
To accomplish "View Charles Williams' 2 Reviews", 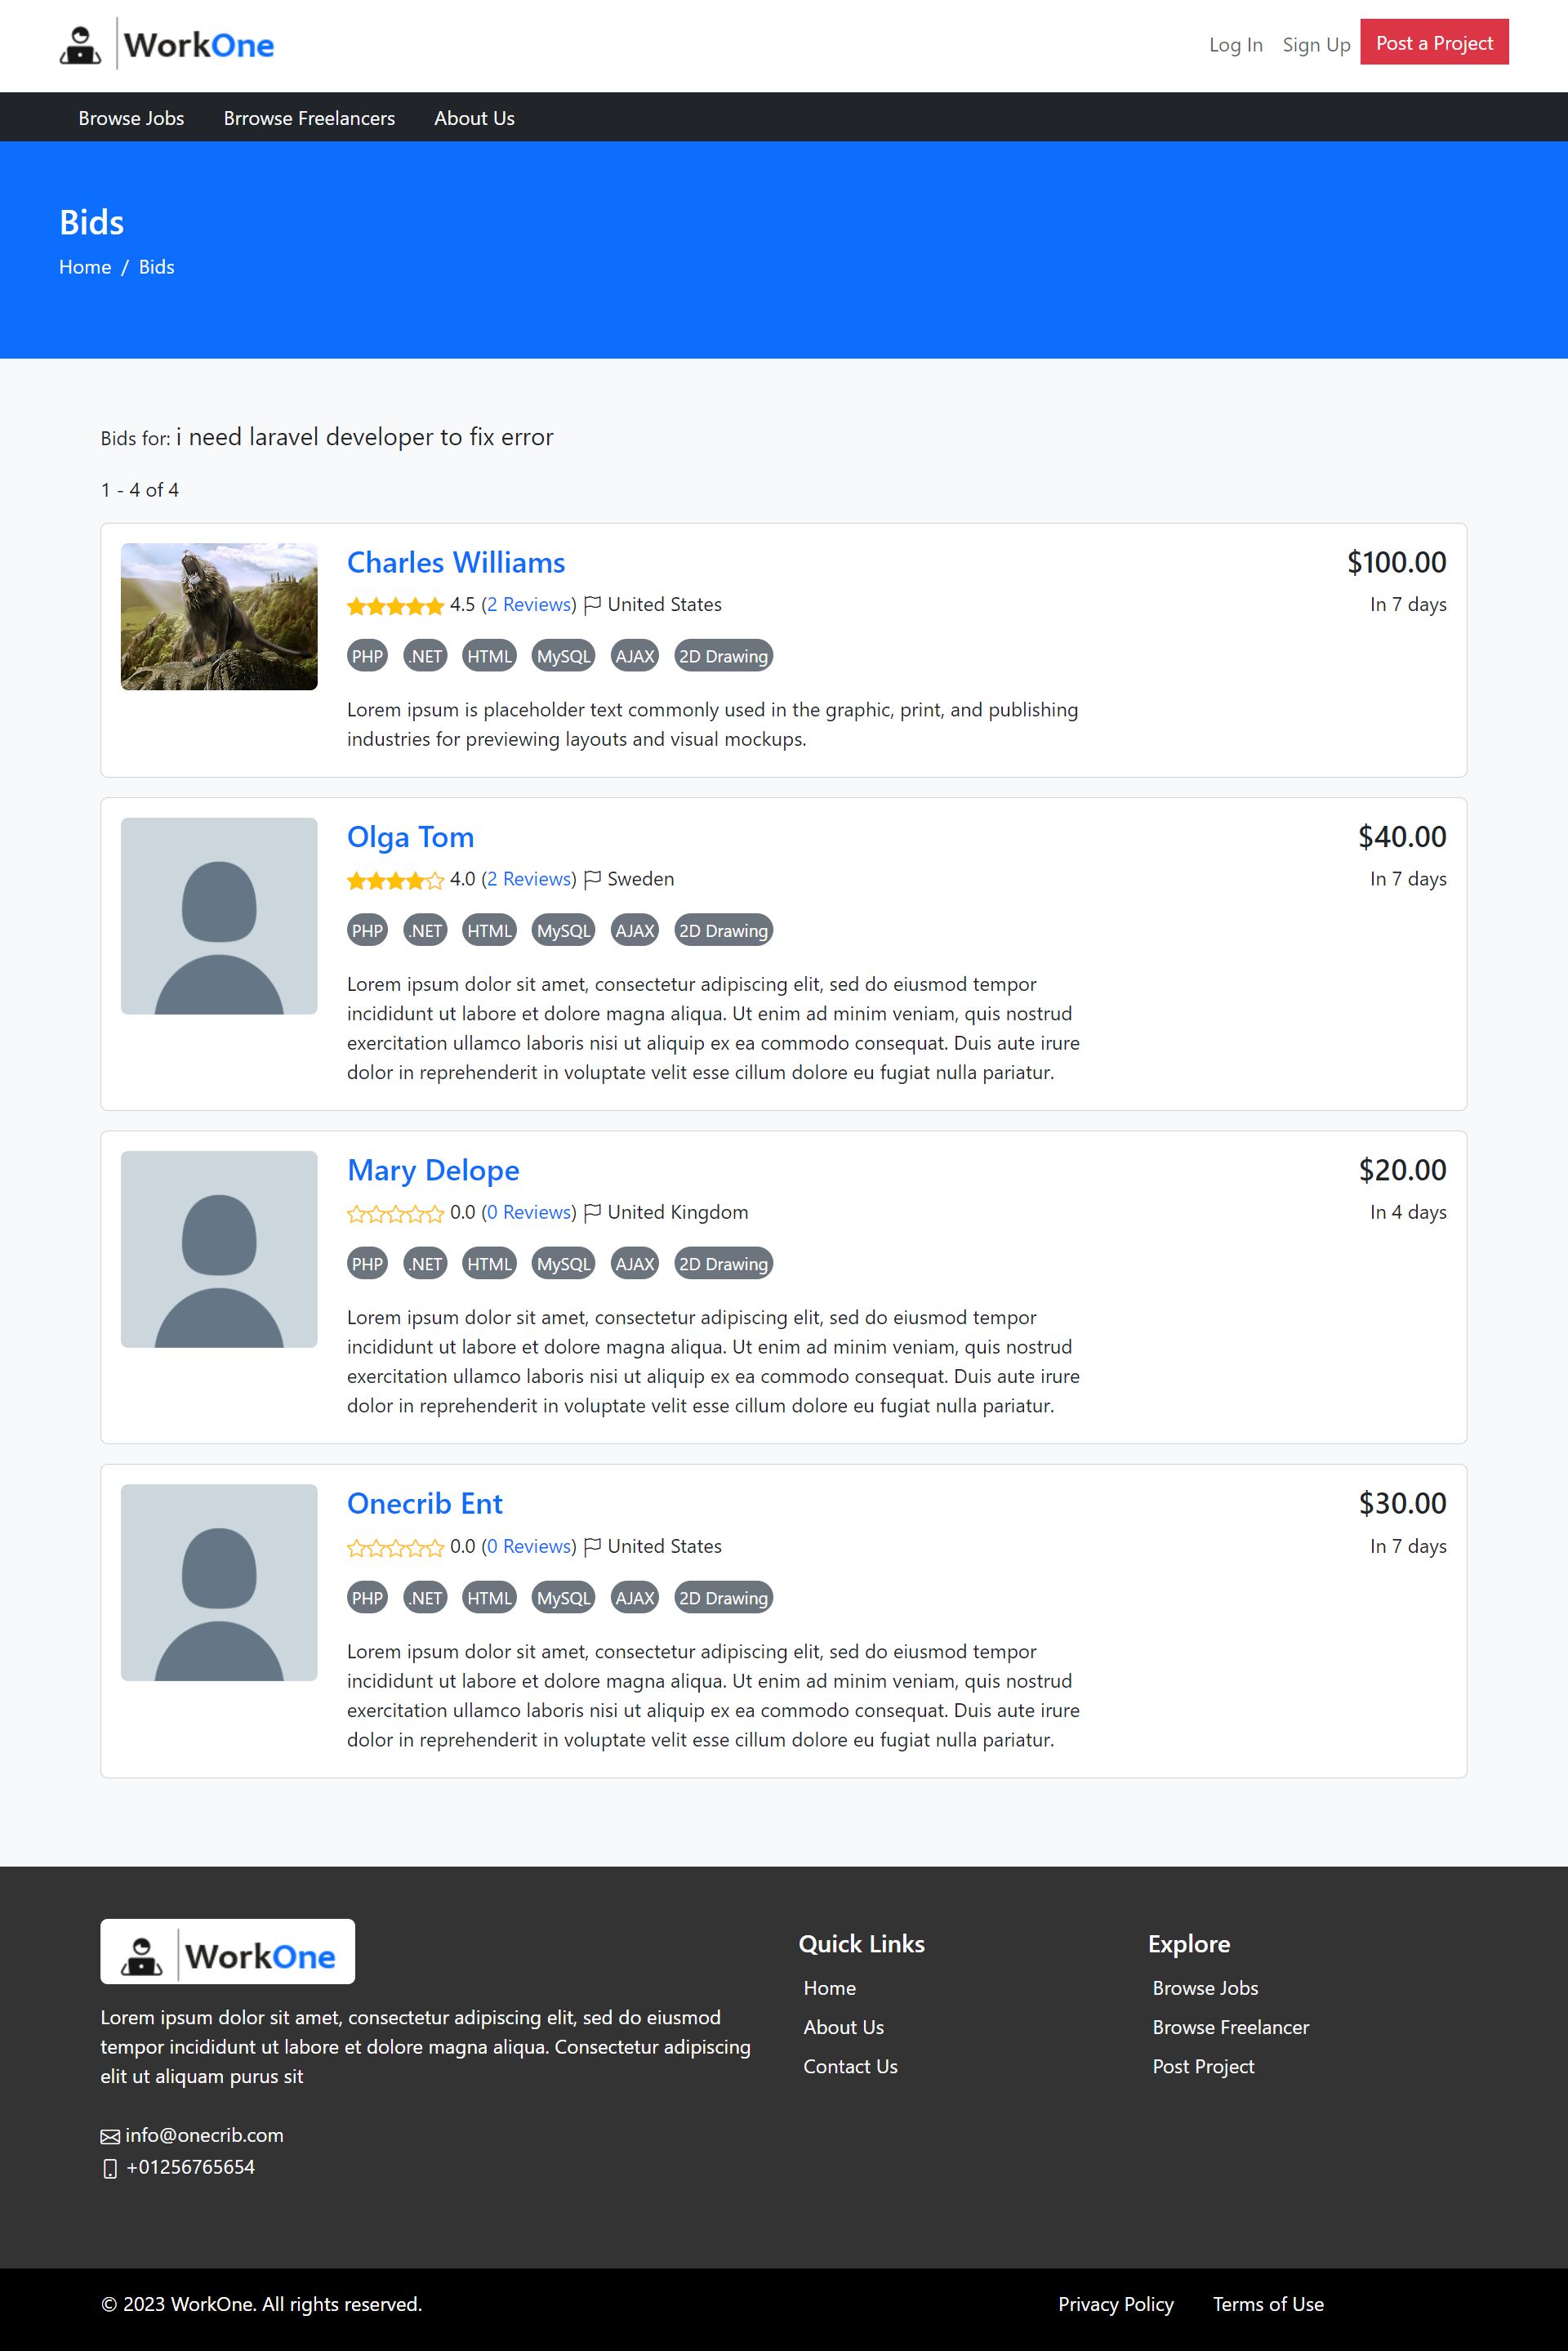I will [529, 604].
